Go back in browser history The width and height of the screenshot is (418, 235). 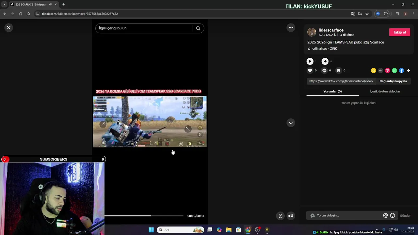(5, 14)
